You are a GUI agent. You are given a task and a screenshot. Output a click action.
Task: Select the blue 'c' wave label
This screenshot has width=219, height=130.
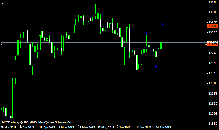pos(163,24)
